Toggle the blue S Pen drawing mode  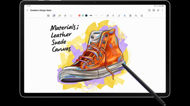[125, 16]
